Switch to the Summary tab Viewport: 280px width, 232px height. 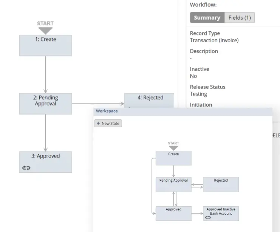click(207, 18)
